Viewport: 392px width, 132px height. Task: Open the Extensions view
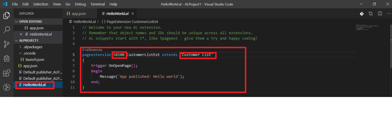click(7, 73)
